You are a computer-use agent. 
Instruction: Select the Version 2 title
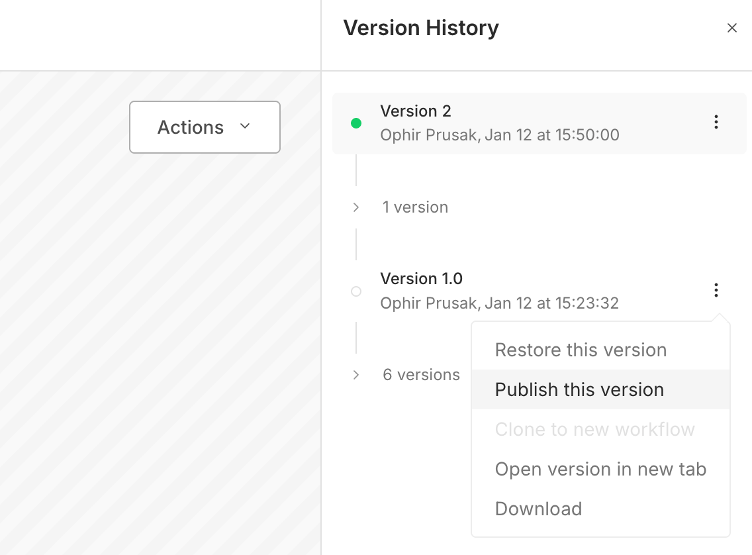[x=415, y=111]
